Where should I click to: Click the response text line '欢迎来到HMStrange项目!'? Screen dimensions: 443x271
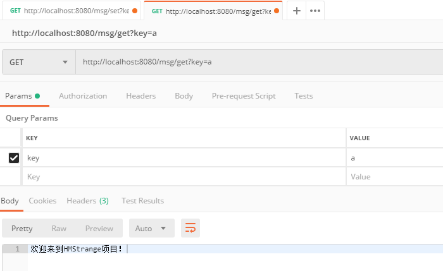77,249
